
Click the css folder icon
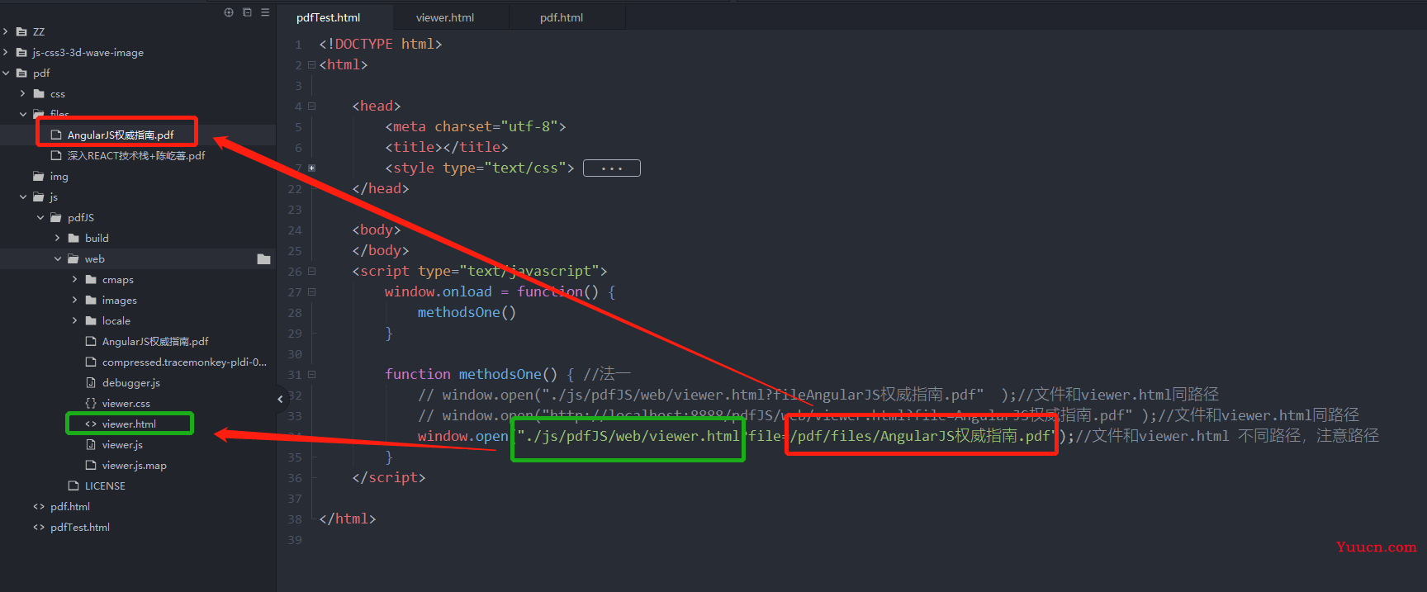pyautogui.click(x=39, y=94)
